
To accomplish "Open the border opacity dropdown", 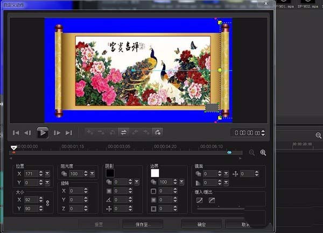I will coord(181,182).
